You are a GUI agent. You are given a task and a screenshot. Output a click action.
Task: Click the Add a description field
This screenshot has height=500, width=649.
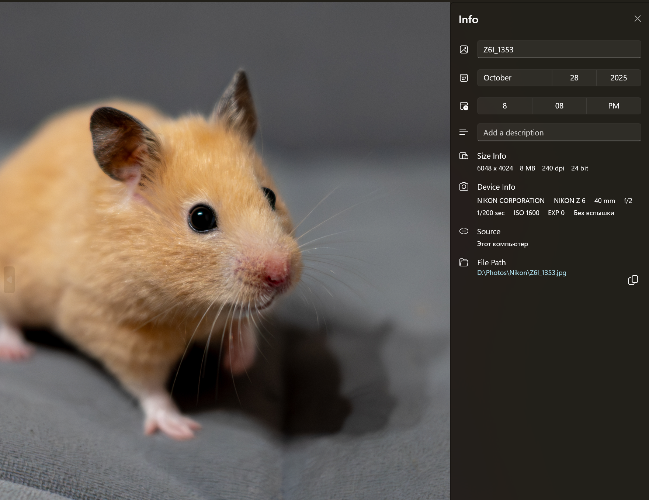[x=559, y=132]
